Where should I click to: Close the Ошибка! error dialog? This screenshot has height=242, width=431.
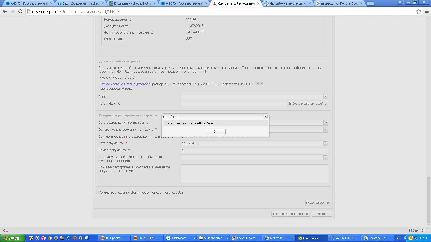coord(266,117)
